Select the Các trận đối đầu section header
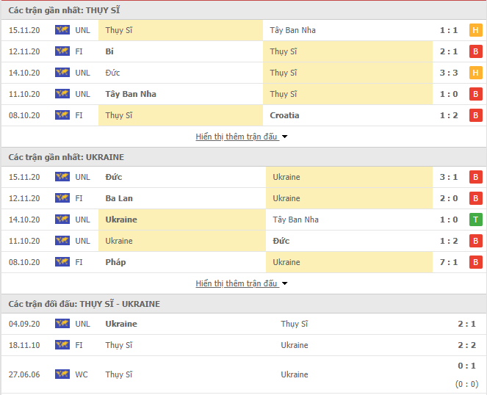This screenshot has height=395, width=487. (244, 304)
